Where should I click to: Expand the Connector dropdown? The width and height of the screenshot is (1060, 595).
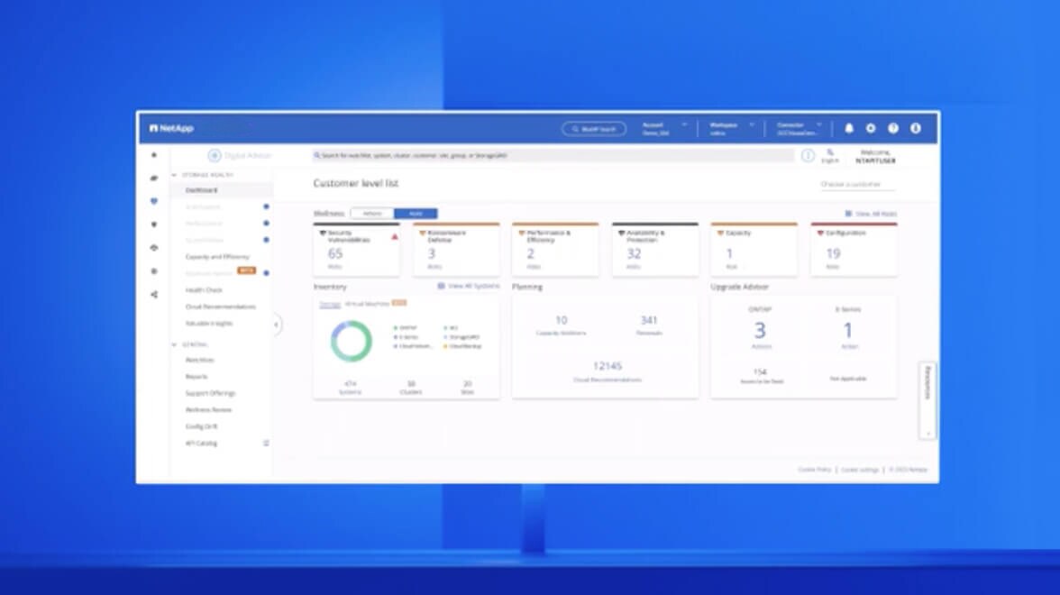800,128
